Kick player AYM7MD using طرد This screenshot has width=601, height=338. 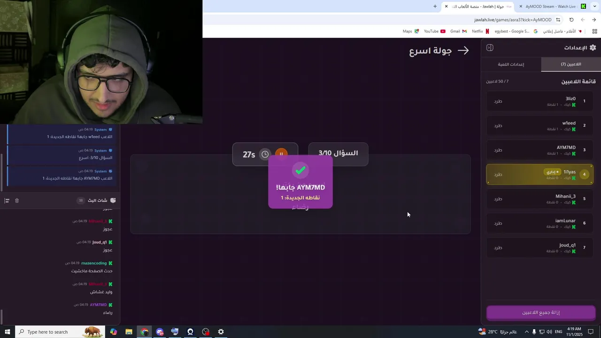[498, 150]
